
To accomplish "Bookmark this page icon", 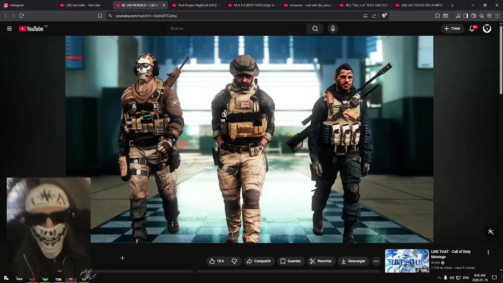I will click(x=100, y=16).
